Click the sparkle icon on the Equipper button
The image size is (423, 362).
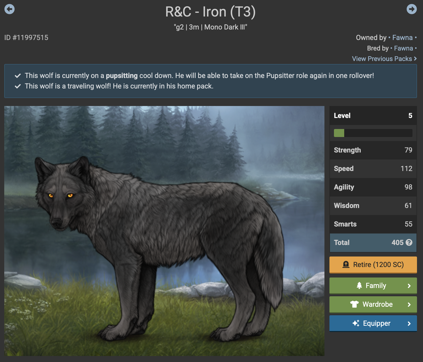click(x=356, y=323)
